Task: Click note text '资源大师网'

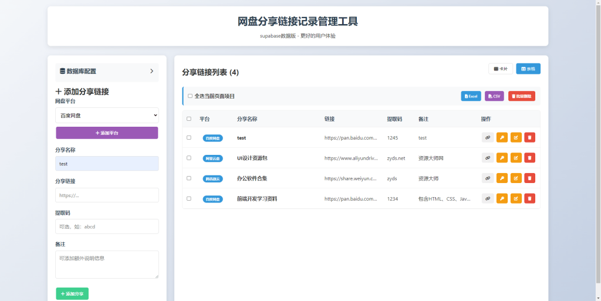Action: click(431, 158)
